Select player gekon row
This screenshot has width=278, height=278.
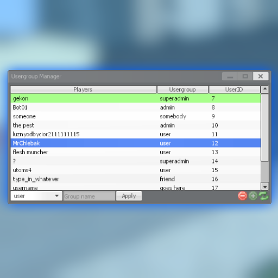pos(136,98)
